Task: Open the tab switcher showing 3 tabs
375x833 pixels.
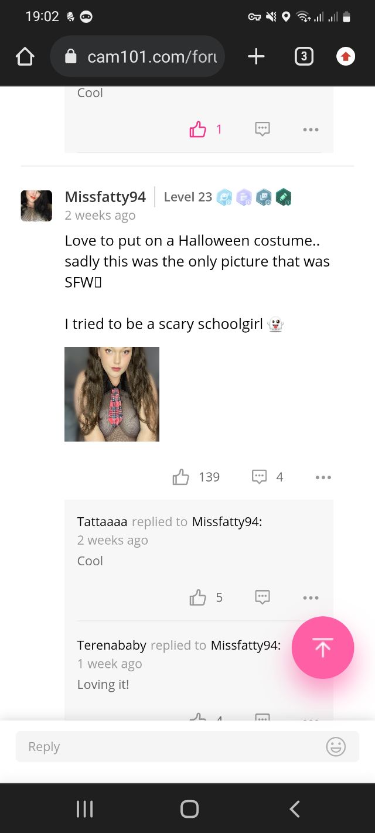Action: pyautogui.click(x=304, y=57)
